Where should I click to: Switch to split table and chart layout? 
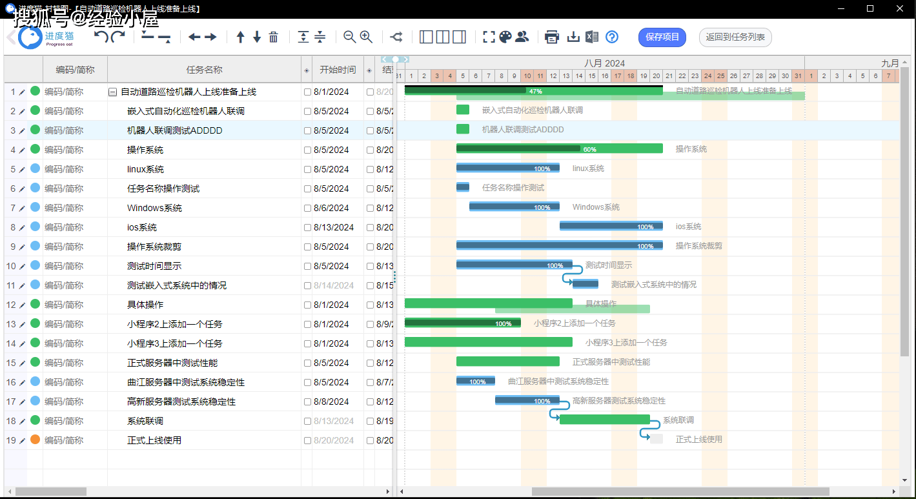click(x=443, y=37)
